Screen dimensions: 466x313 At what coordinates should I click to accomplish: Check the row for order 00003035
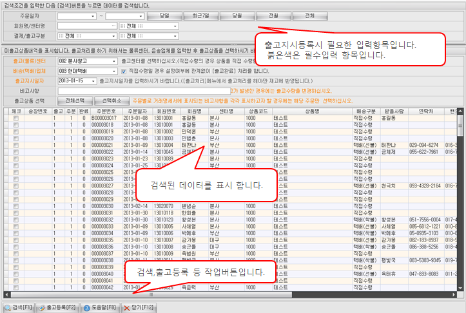tap(16, 240)
